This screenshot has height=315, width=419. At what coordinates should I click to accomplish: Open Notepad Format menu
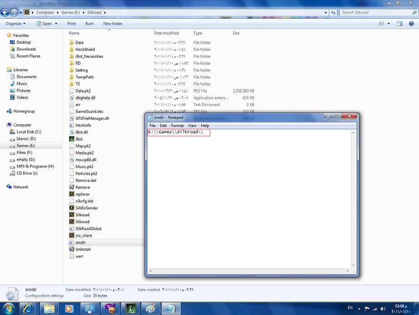[177, 126]
